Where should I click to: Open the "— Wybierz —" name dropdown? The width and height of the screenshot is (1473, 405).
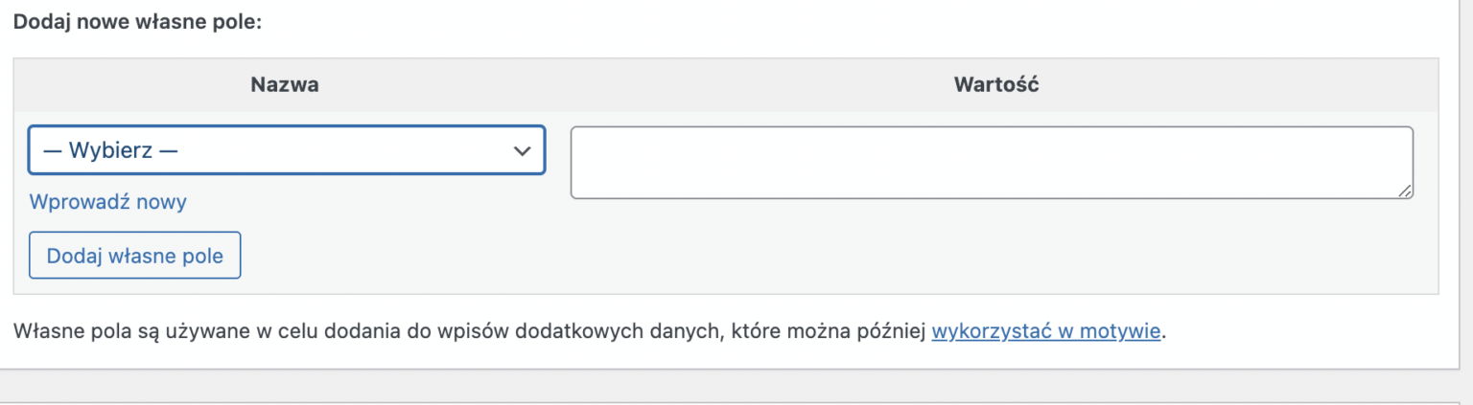(287, 150)
